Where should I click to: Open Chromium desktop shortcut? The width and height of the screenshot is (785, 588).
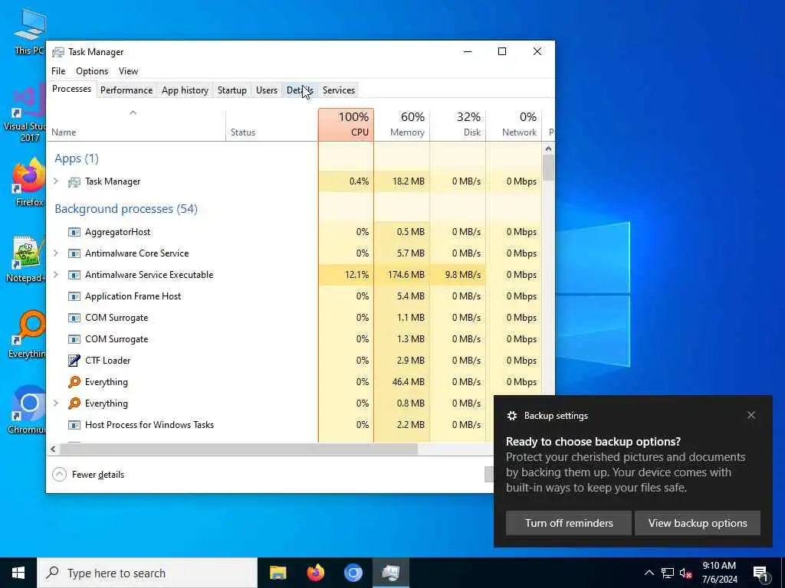(x=27, y=409)
